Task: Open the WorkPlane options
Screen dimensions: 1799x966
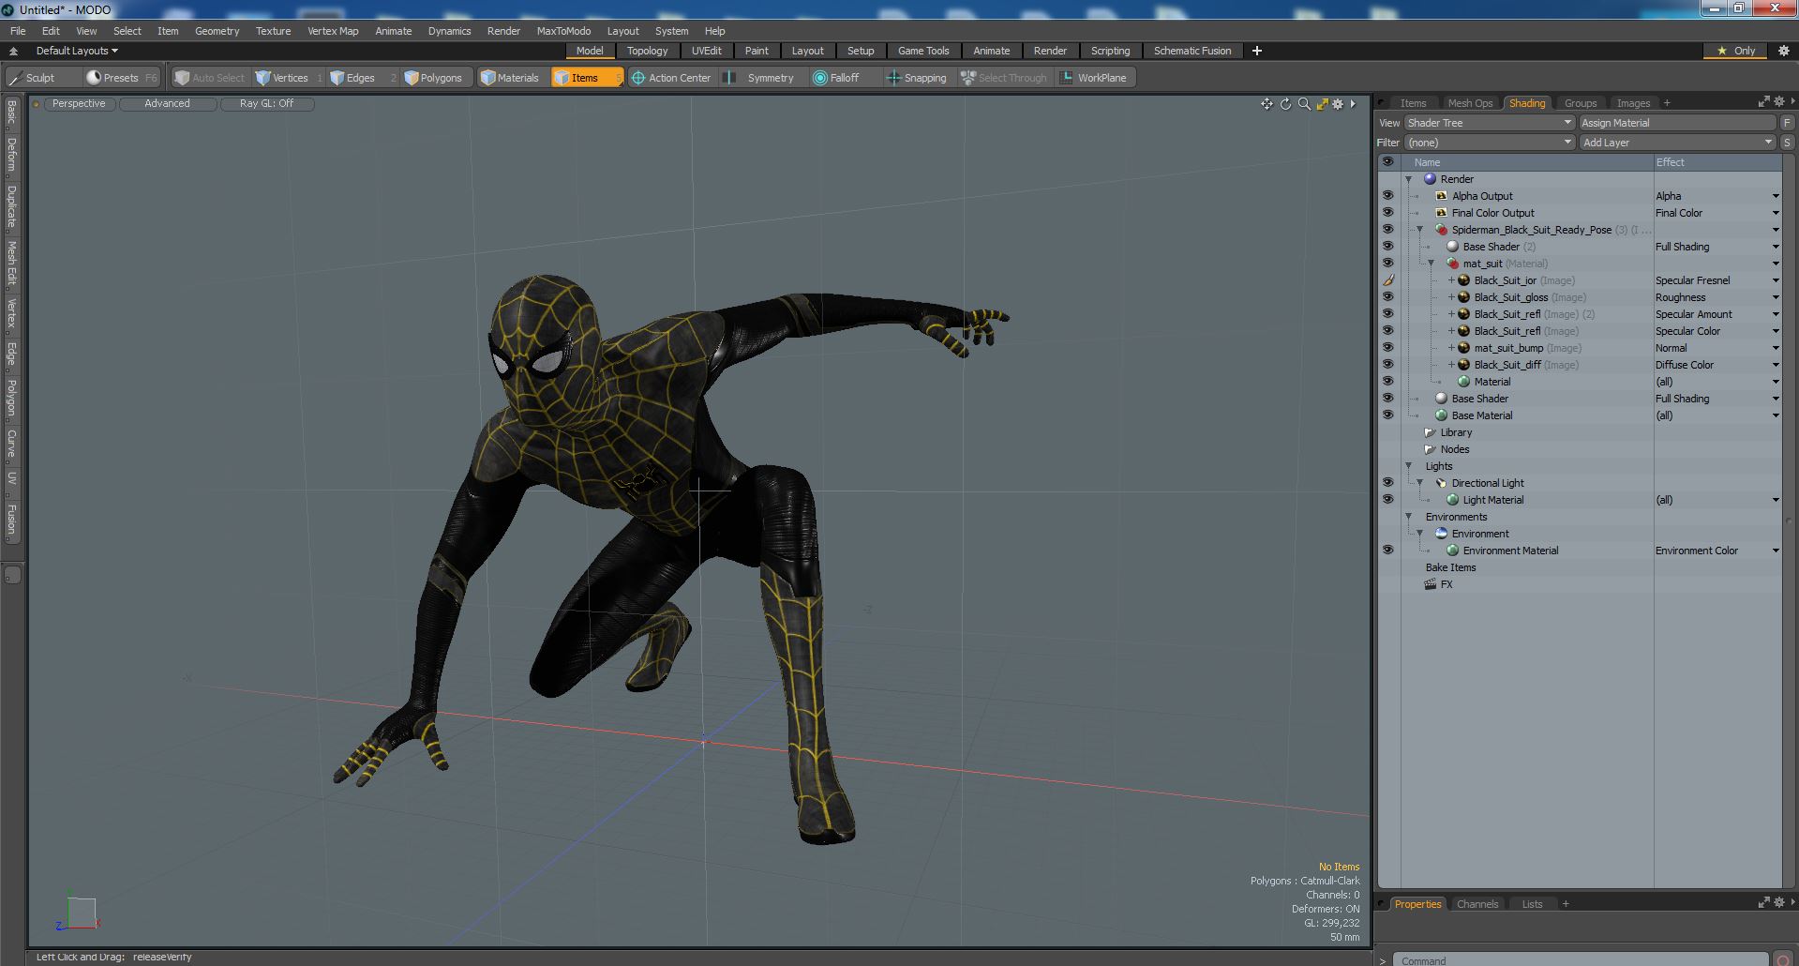Action: pos(1094,78)
